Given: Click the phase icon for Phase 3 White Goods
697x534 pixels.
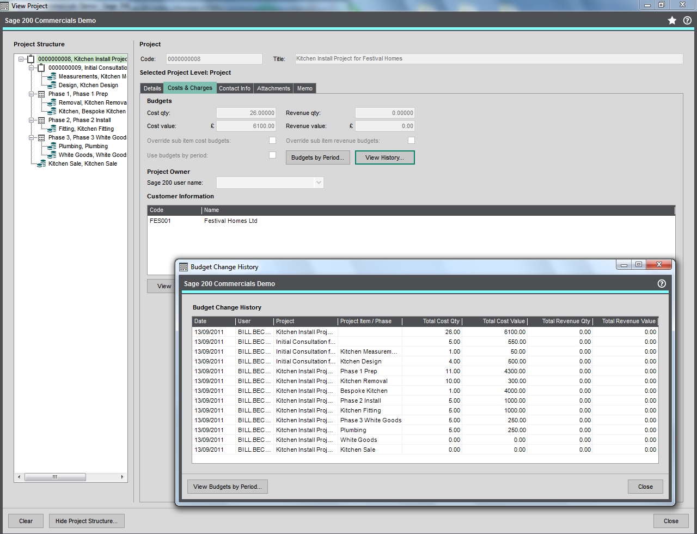Looking at the screenshot, I should [x=42, y=137].
